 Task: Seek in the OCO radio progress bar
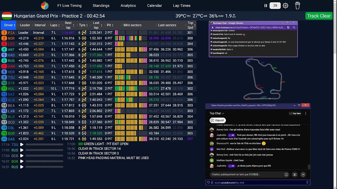pos(44,156)
